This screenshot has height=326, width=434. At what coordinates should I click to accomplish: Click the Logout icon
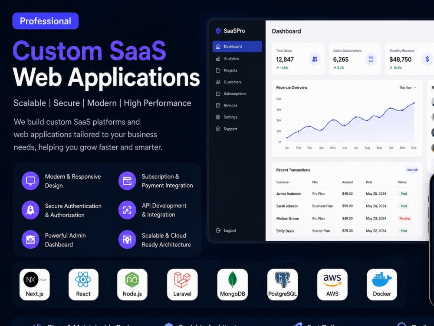click(x=218, y=230)
